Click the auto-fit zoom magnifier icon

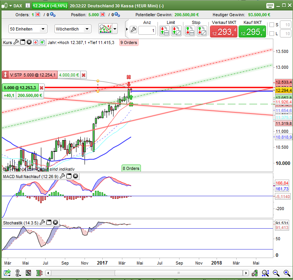(265, 273)
